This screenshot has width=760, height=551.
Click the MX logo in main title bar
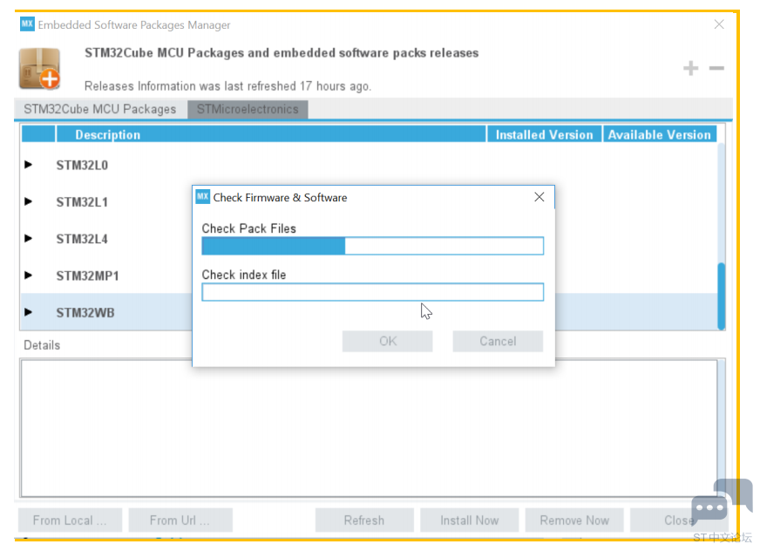(x=27, y=24)
